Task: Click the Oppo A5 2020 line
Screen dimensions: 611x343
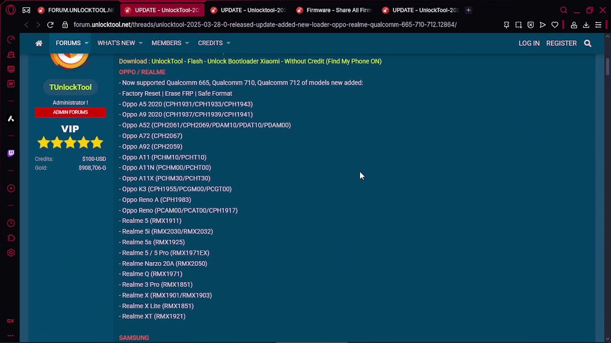Action: 186,104
